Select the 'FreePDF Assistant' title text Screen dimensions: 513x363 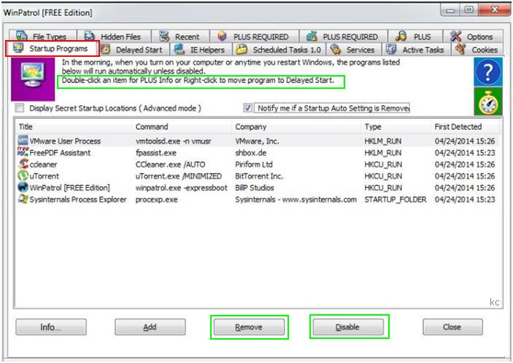coord(60,152)
